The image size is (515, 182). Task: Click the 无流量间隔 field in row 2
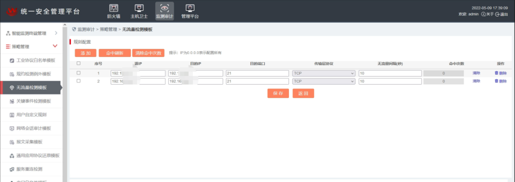point(390,81)
